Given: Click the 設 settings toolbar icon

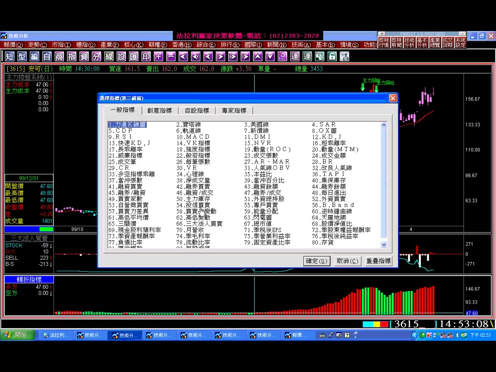Looking at the screenshot, I should [x=121, y=57].
